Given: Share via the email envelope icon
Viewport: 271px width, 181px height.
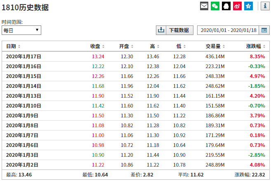Looking at the screenshot, I should pyautogui.click(x=204, y=6).
